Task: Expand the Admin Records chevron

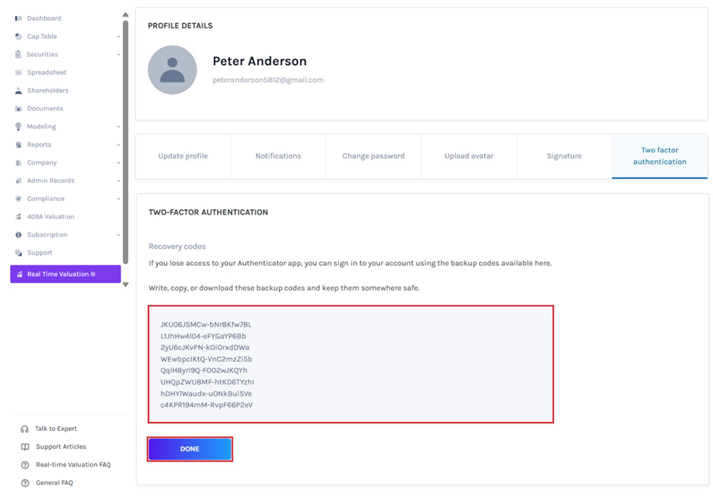Action: pyautogui.click(x=118, y=181)
